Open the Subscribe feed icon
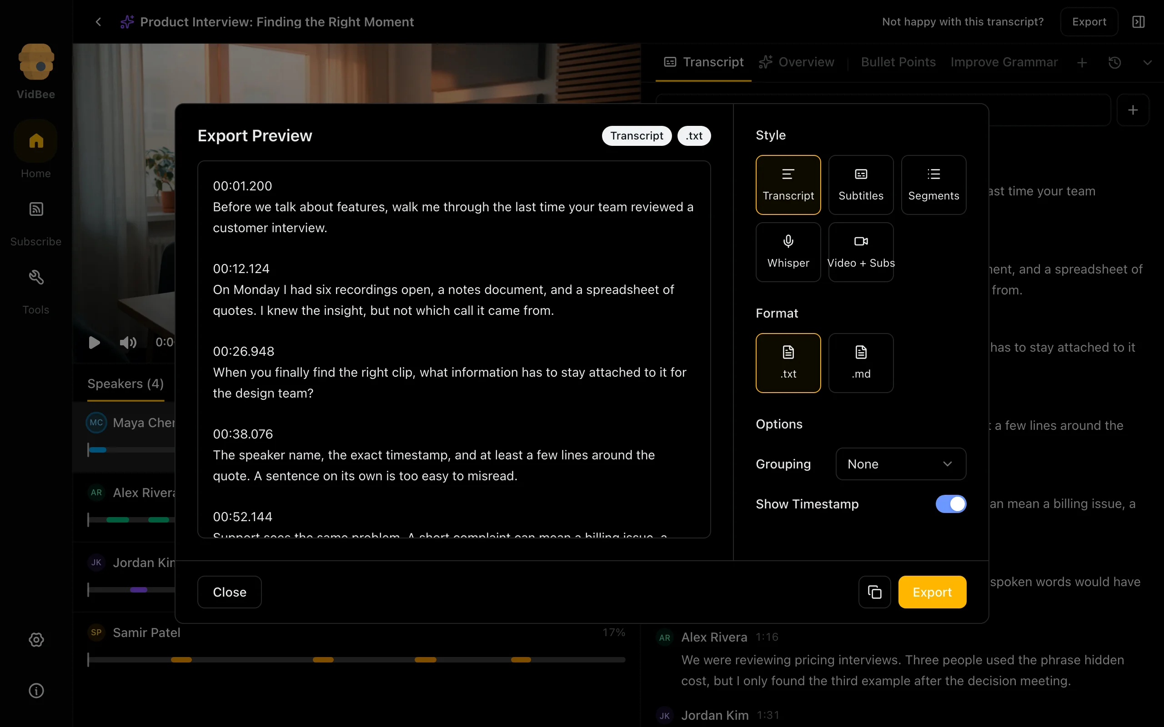The height and width of the screenshot is (727, 1164). [x=36, y=209]
